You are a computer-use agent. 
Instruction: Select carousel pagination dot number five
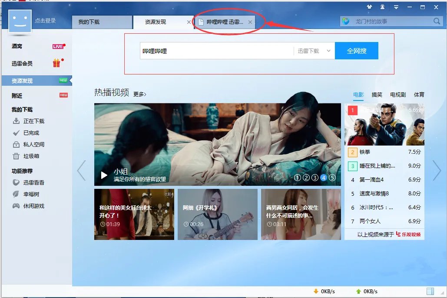click(332, 178)
